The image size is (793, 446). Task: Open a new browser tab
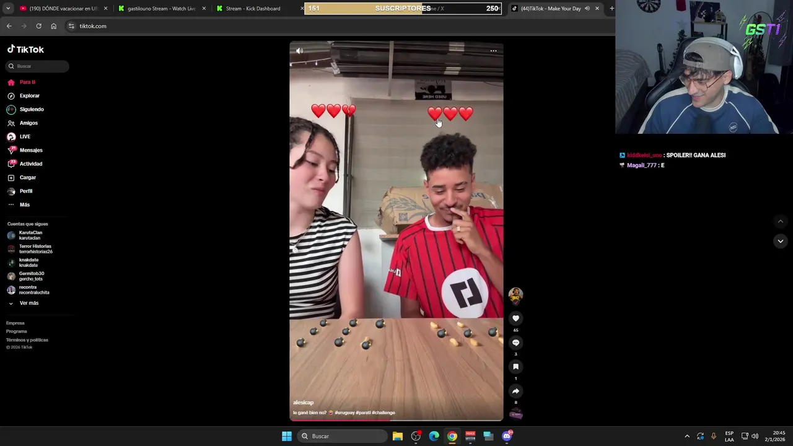tap(611, 9)
